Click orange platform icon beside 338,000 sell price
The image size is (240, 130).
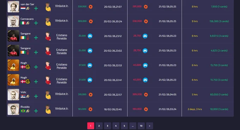click(146, 21)
